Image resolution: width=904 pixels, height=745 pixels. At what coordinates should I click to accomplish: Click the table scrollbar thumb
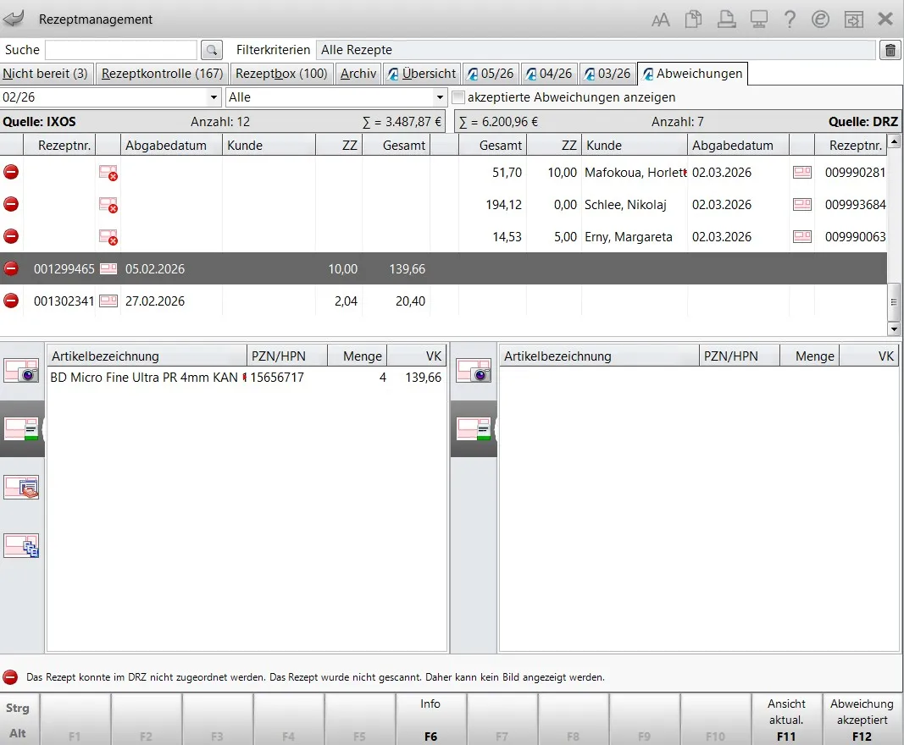[x=894, y=302]
